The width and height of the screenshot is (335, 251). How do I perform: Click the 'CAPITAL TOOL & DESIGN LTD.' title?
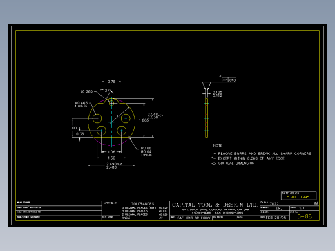click(215, 205)
